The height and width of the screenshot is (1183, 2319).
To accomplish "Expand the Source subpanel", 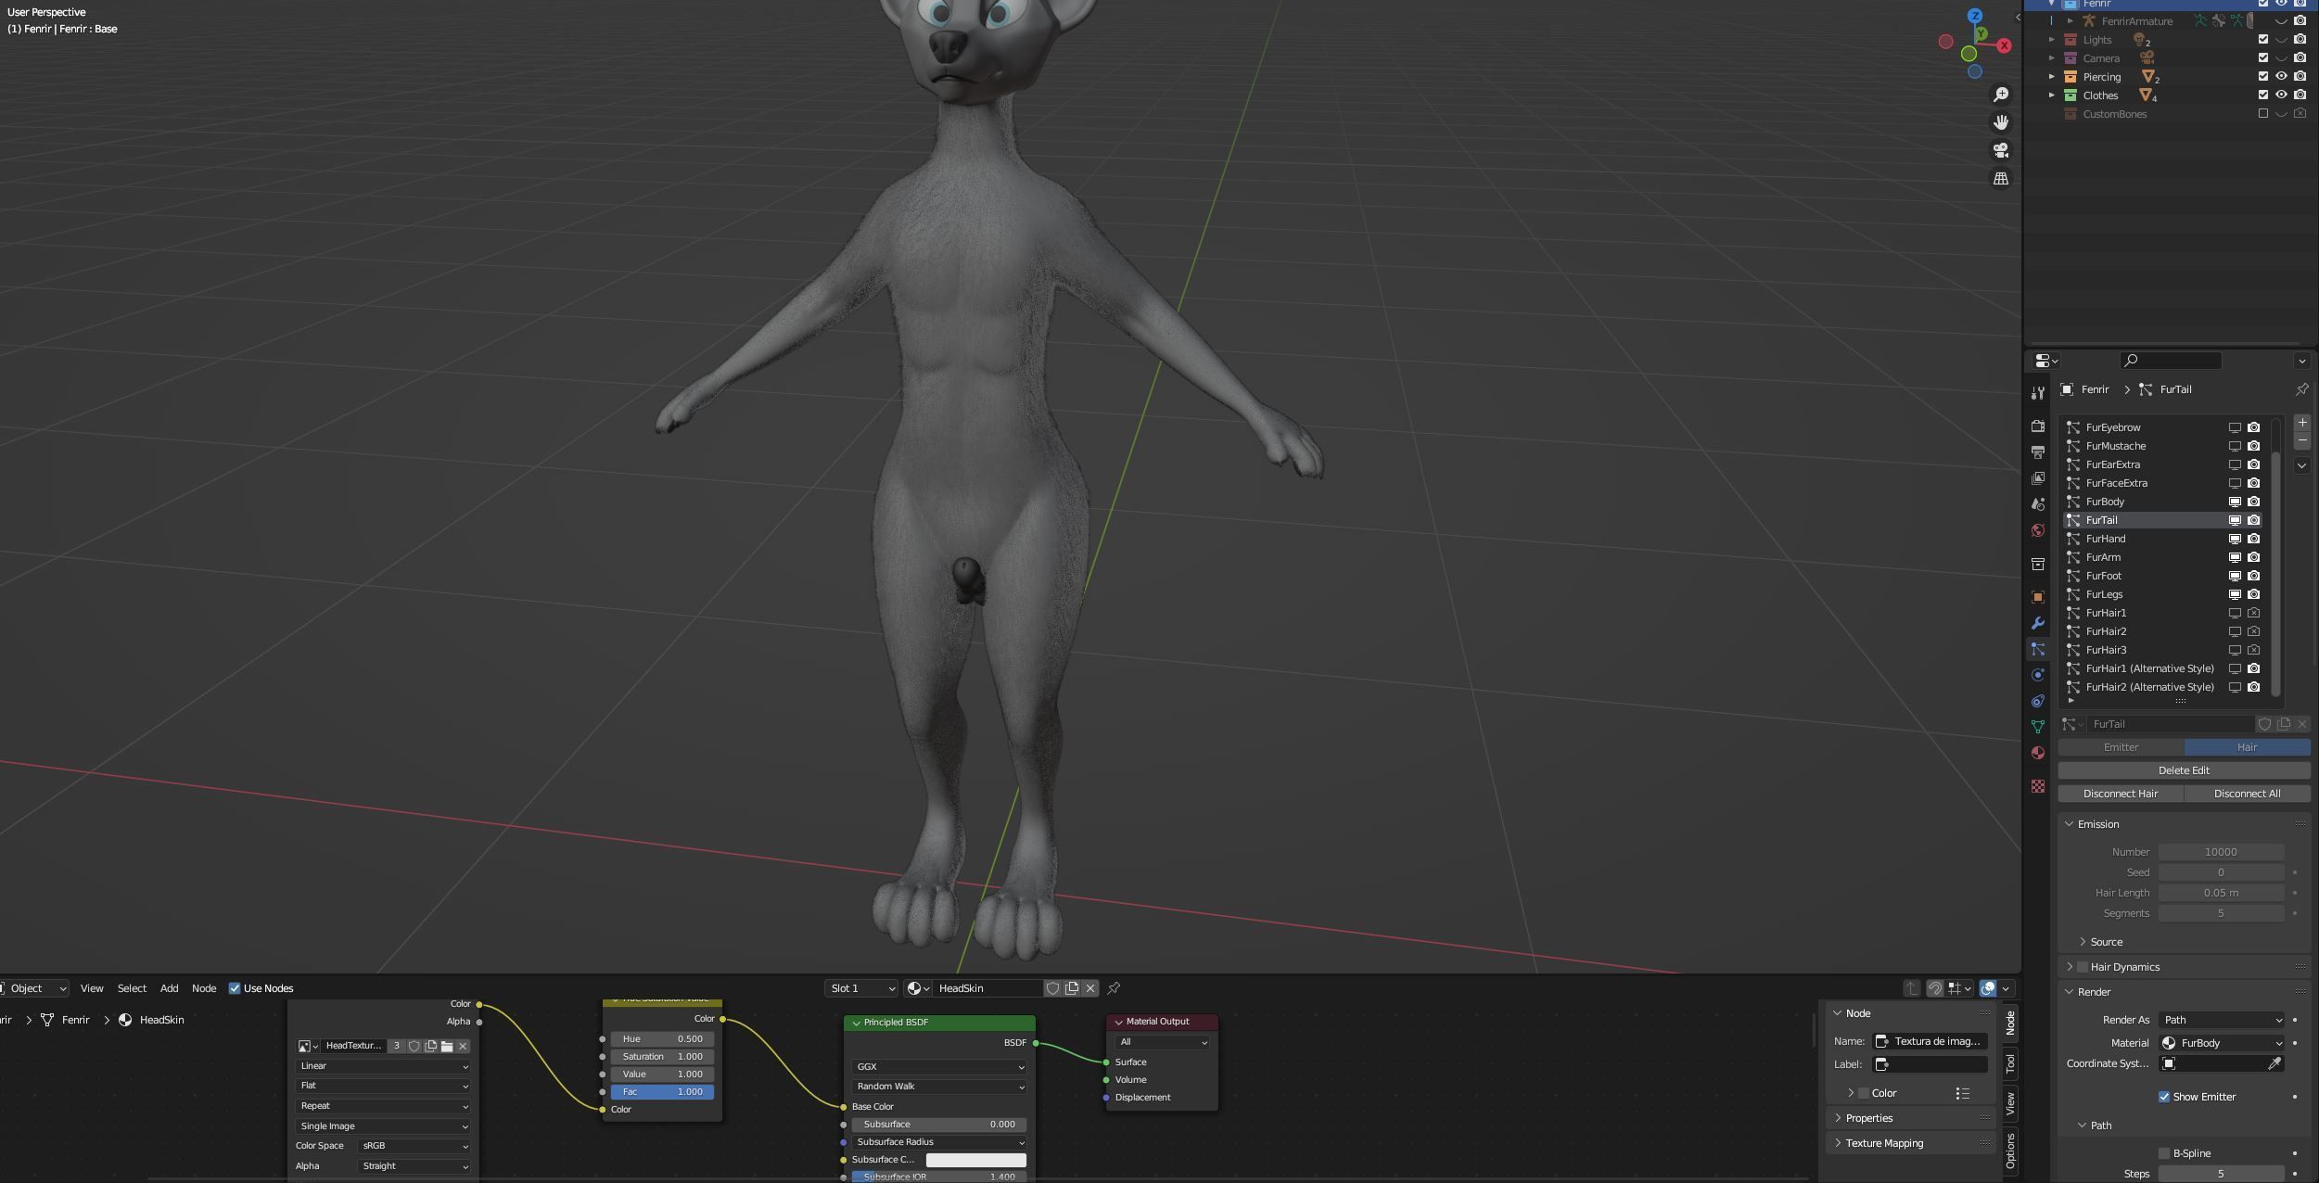I will click(x=2083, y=942).
